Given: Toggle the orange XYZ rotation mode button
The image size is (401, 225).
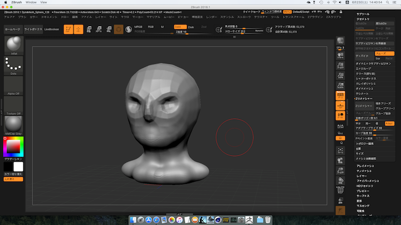Looking at the screenshot, I should (340, 138).
